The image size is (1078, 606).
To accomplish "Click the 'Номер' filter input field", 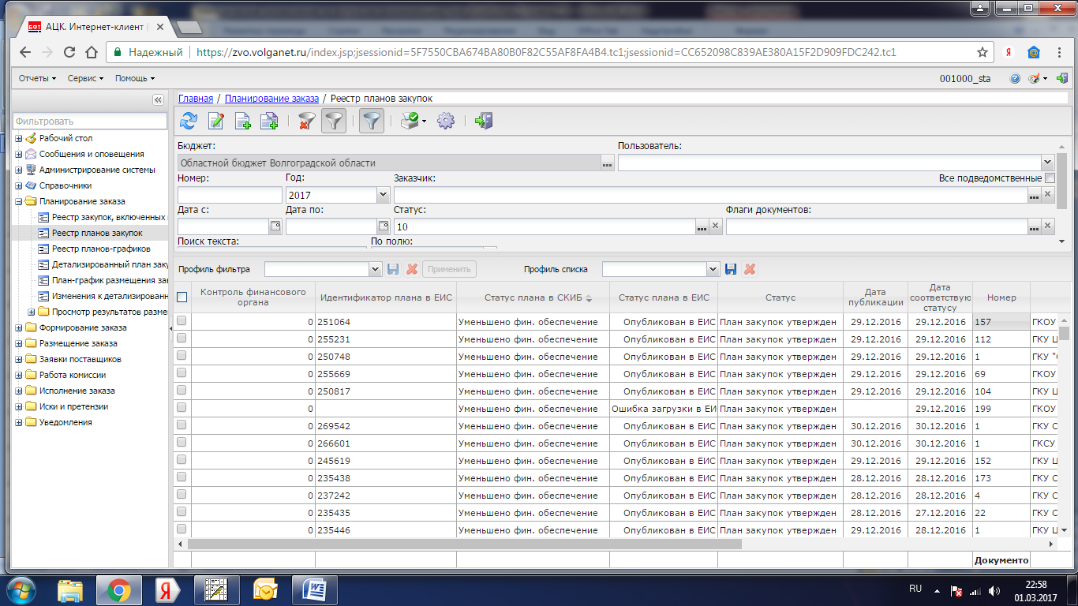I will 230,195.
